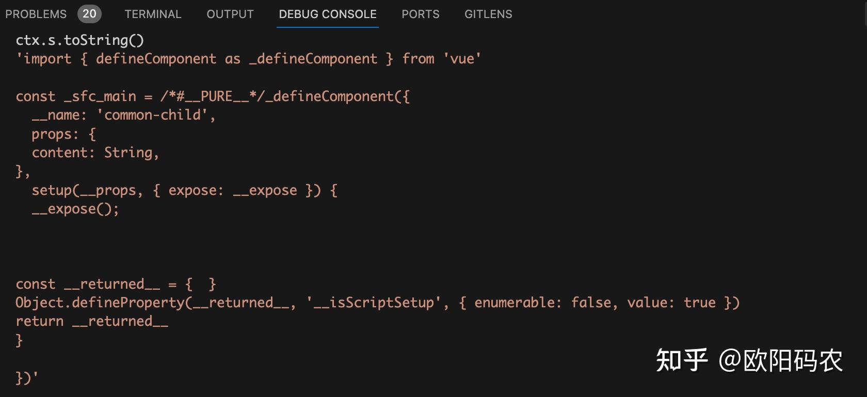867x397 pixels.
Task: Click the final })' closing line
Action: (x=27, y=378)
